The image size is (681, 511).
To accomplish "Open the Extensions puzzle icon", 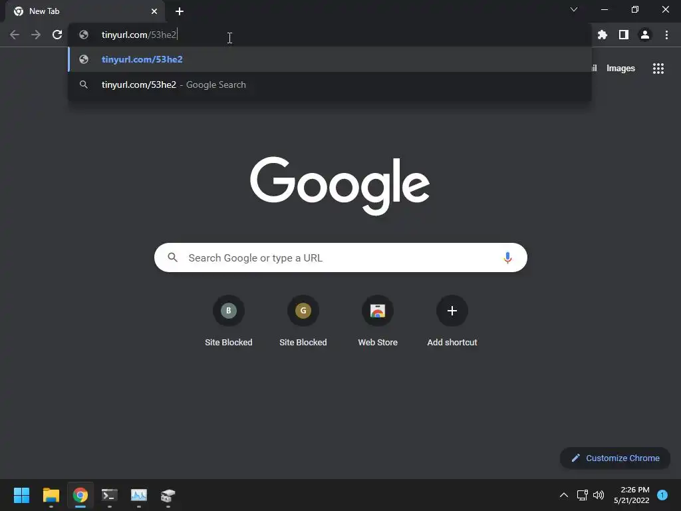I will (603, 35).
